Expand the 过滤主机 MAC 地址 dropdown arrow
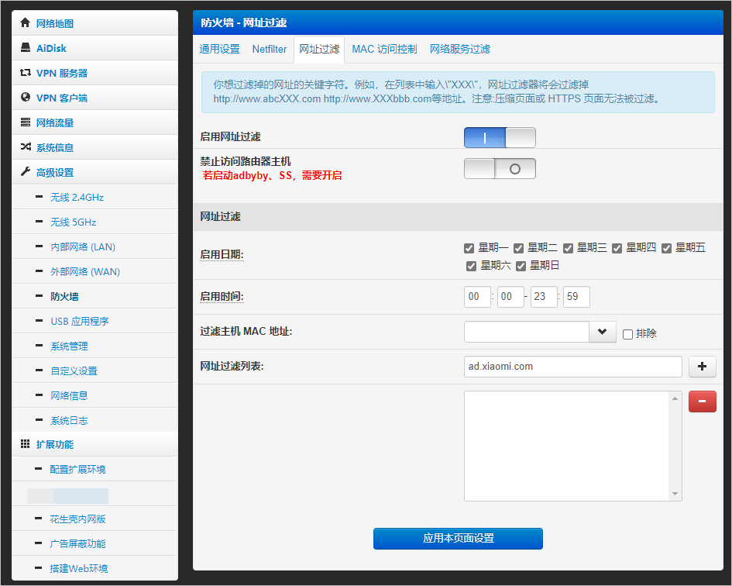Screen dimensions: 732x586 pyautogui.click(x=602, y=332)
